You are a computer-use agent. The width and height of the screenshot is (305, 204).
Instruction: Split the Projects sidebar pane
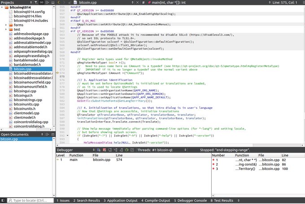tap(47, 2)
